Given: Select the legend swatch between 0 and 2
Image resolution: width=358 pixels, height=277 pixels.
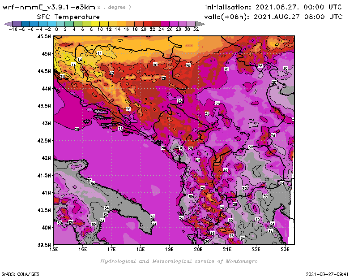Looking at the screenshot, I should click(x=60, y=24).
